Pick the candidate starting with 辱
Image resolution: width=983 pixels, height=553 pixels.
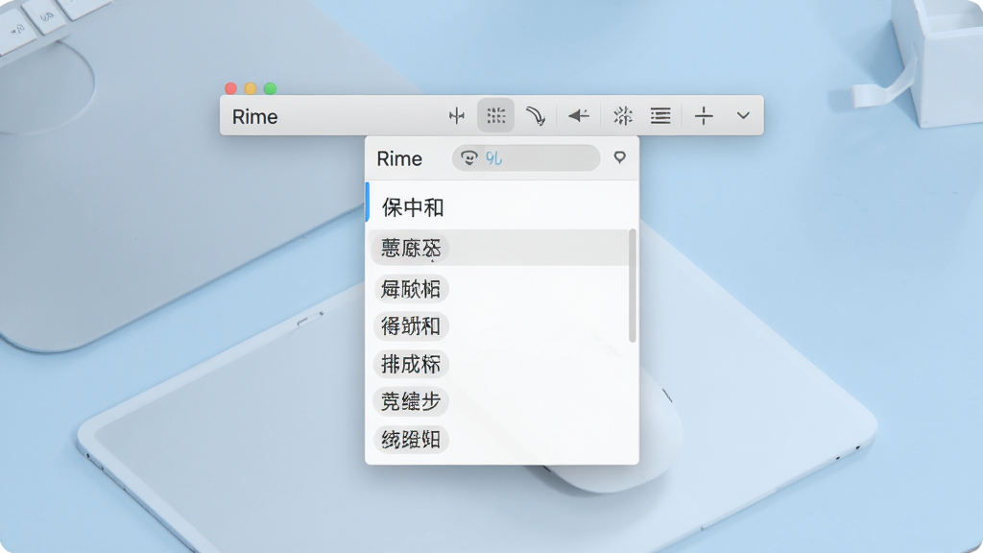pos(411,289)
